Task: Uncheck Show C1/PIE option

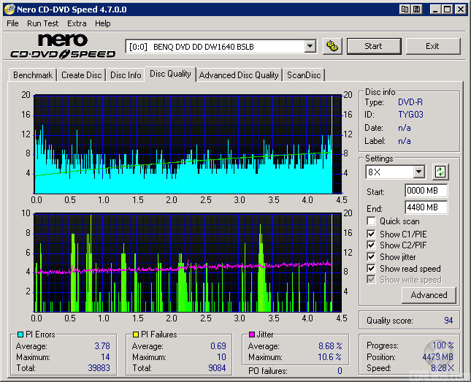Action: pyautogui.click(x=372, y=234)
